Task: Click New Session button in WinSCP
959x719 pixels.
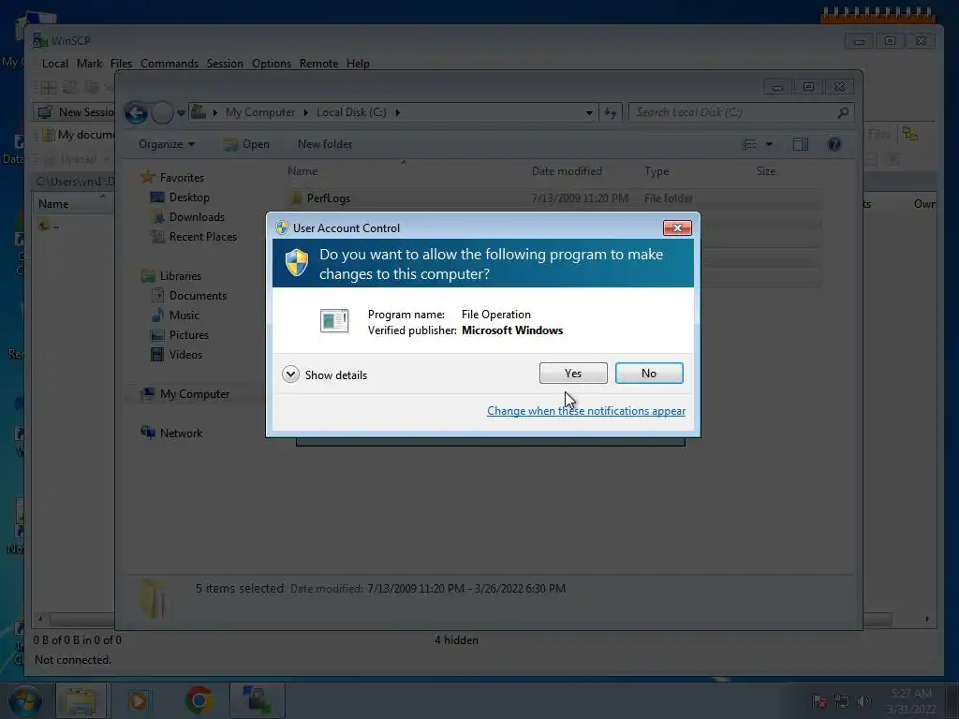Action: click(x=75, y=112)
